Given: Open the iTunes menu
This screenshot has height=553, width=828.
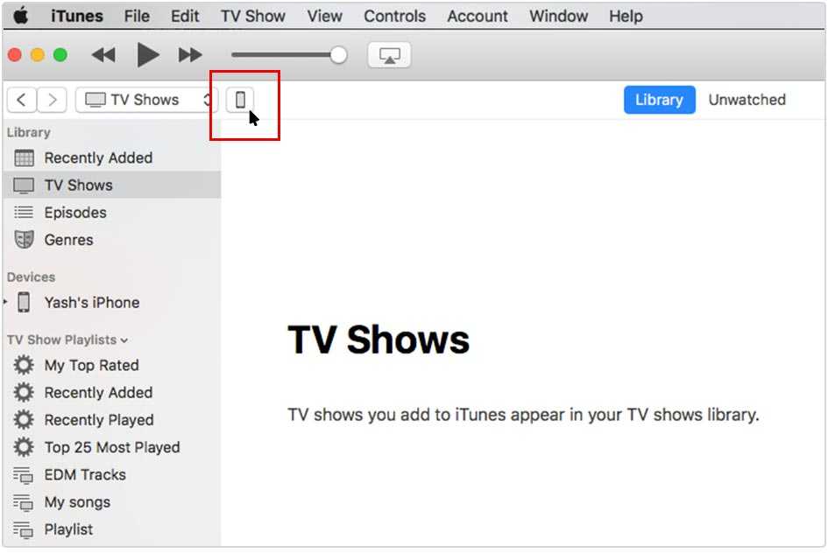Looking at the screenshot, I should point(77,16).
